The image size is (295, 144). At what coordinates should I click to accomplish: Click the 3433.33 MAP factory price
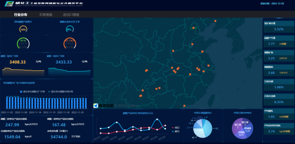64,62
